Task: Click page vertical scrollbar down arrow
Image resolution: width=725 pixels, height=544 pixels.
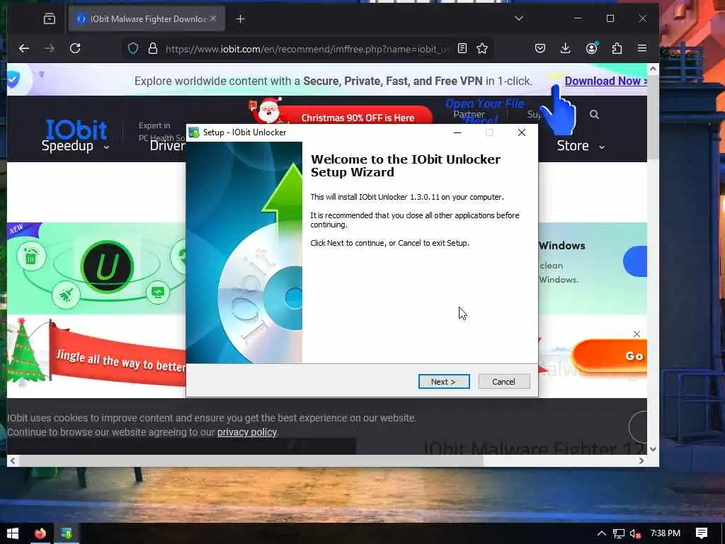Action: pyautogui.click(x=653, y=448)
